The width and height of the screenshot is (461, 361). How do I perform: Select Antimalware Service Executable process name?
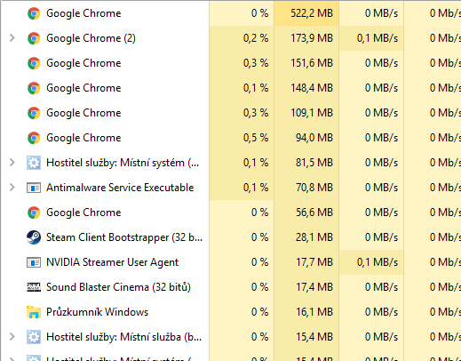(x=120, y=188)
